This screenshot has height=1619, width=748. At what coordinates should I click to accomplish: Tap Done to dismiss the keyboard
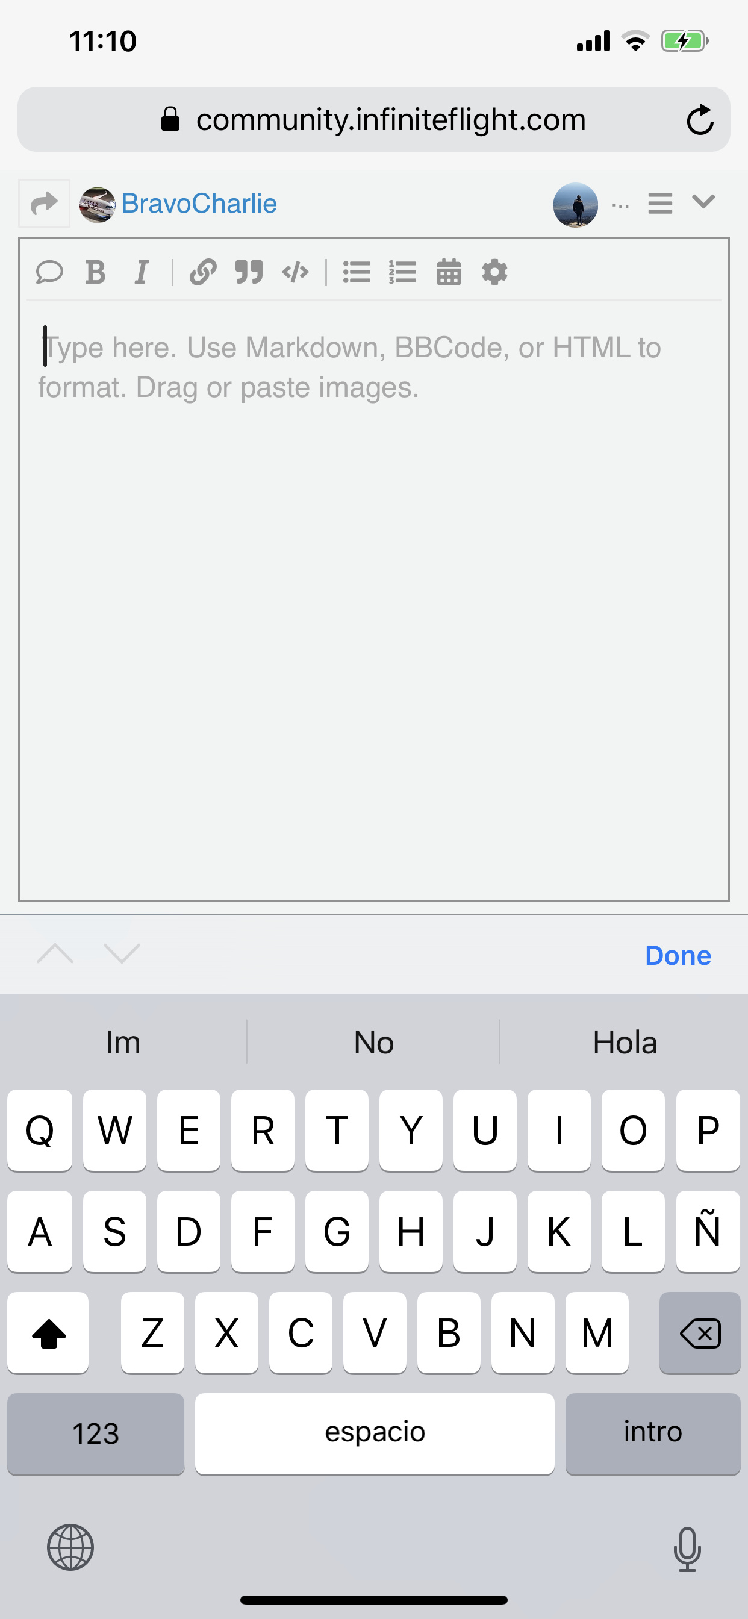point(678,955)
